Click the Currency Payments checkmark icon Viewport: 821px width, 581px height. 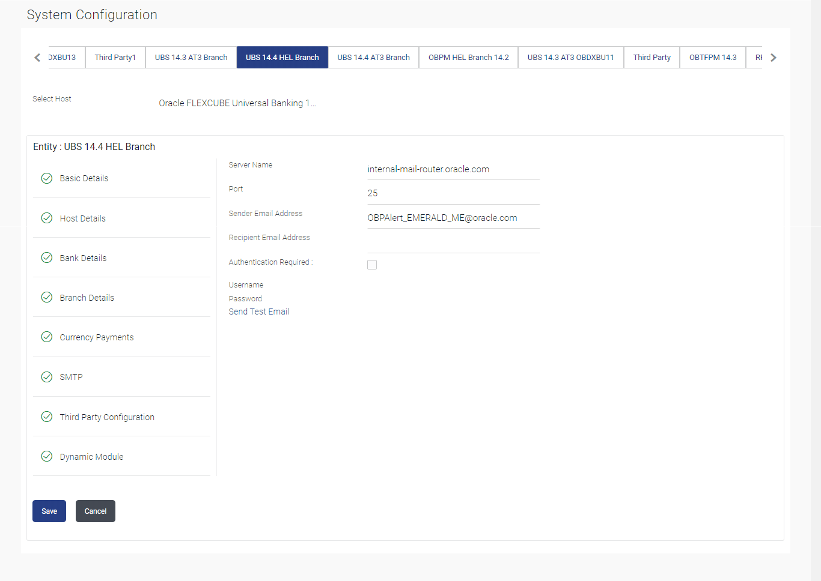47,337
